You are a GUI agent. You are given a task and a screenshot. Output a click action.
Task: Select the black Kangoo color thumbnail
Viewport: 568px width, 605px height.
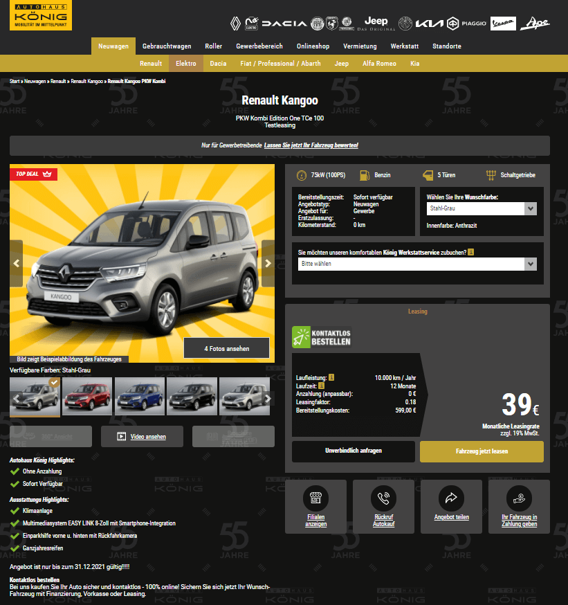(x=192, y=396)
